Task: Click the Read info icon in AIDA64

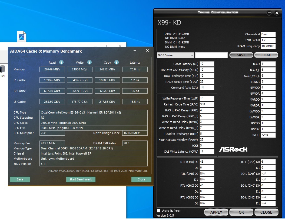Action: [x=61, y=62]
